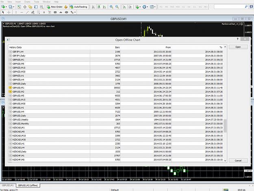This screenshot has width=254, height=191.
Task: Open the Tools menu
Action: tap(37, 2)
